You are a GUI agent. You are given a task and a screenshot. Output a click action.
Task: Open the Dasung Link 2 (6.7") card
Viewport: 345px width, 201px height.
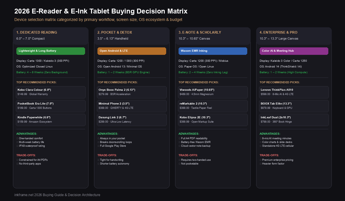[132, 120]
